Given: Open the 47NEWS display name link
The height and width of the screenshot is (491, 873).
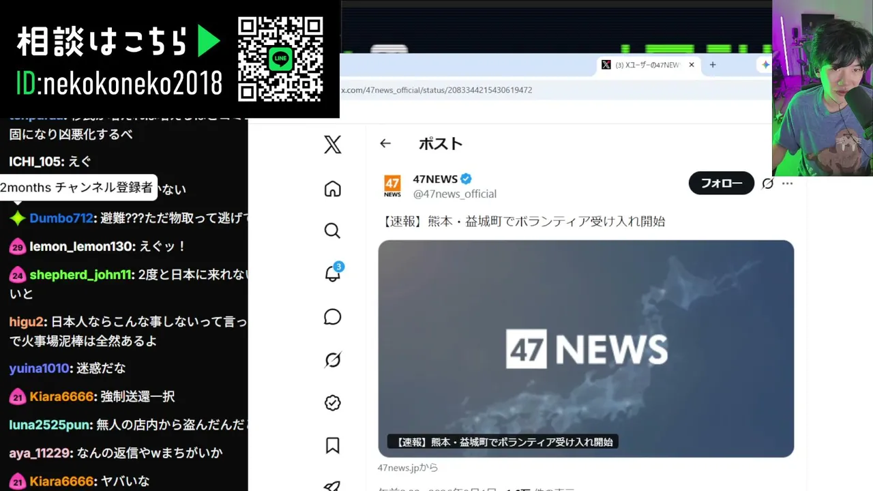Looking at the screenshot, I should [435, 179].
